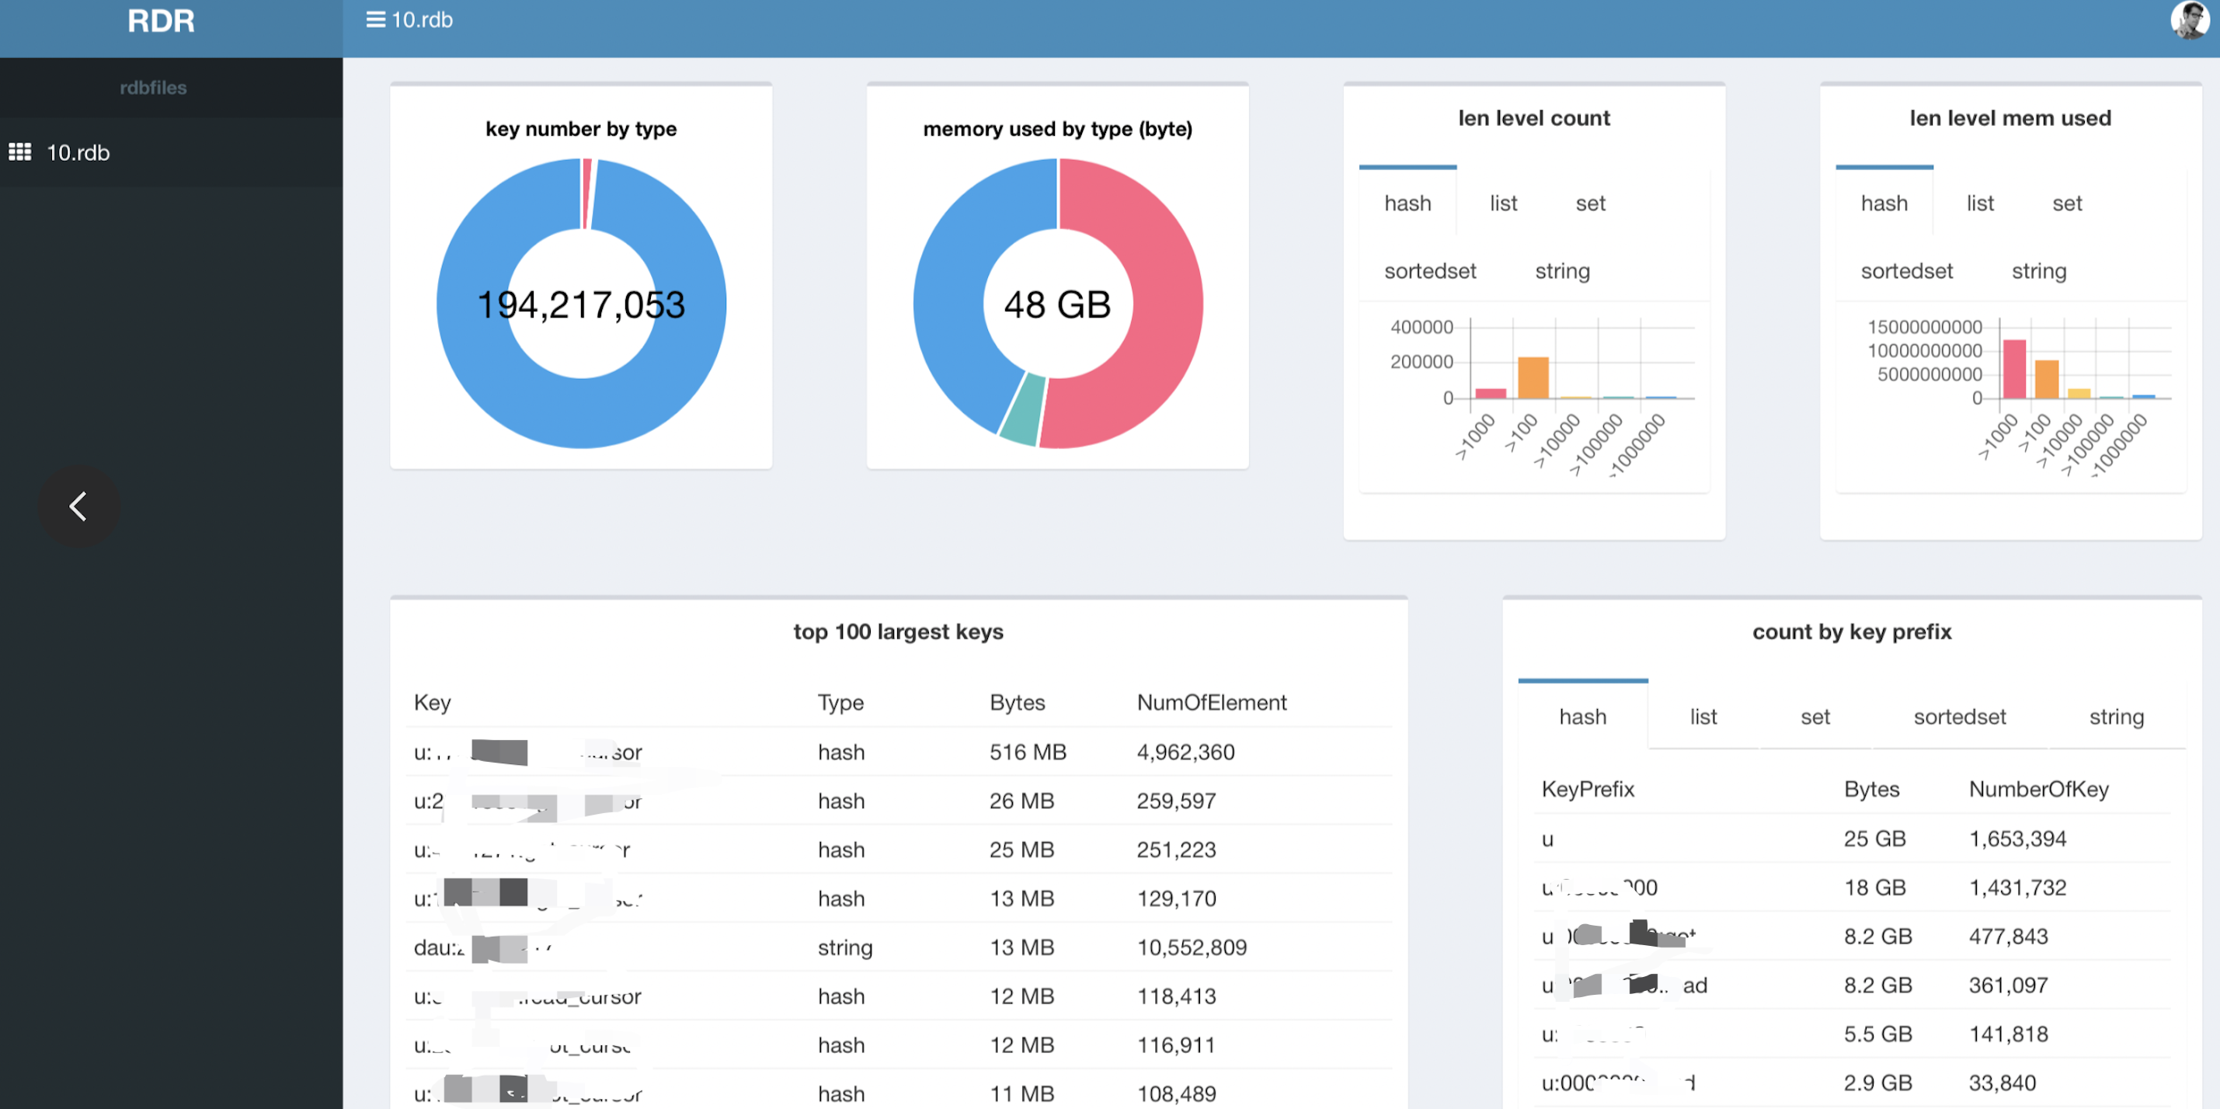Viewport: 2220px width, 1109px height.
Task: Click the back arrow circle button
Action: (78, 506)
